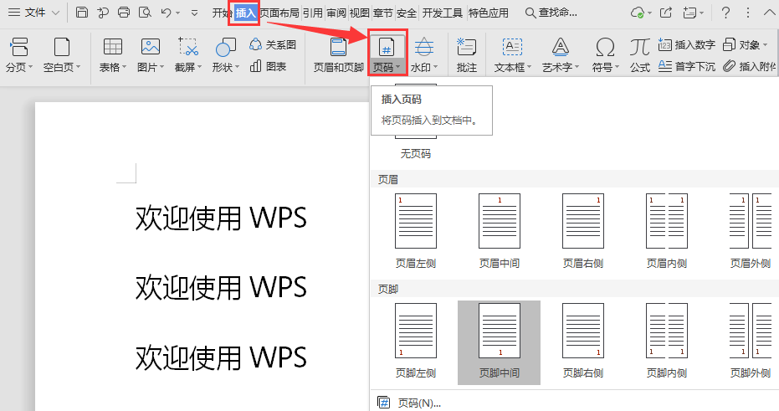Select 页脚外侧 page number layout

751,341
